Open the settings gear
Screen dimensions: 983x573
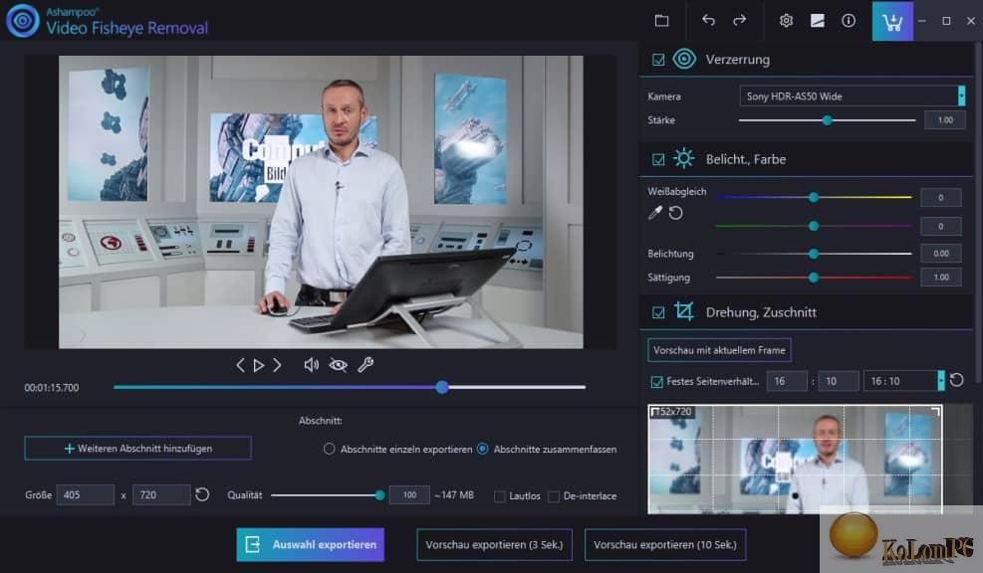[786, 21]
